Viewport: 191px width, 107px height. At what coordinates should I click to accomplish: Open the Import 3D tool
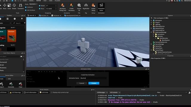[x=79, y=7]
